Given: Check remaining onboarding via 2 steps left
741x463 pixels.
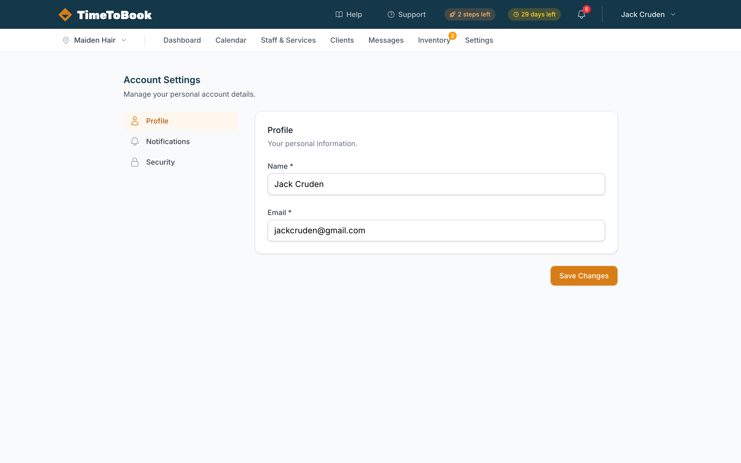Looking at the screenshot, I should pos(470,14).
